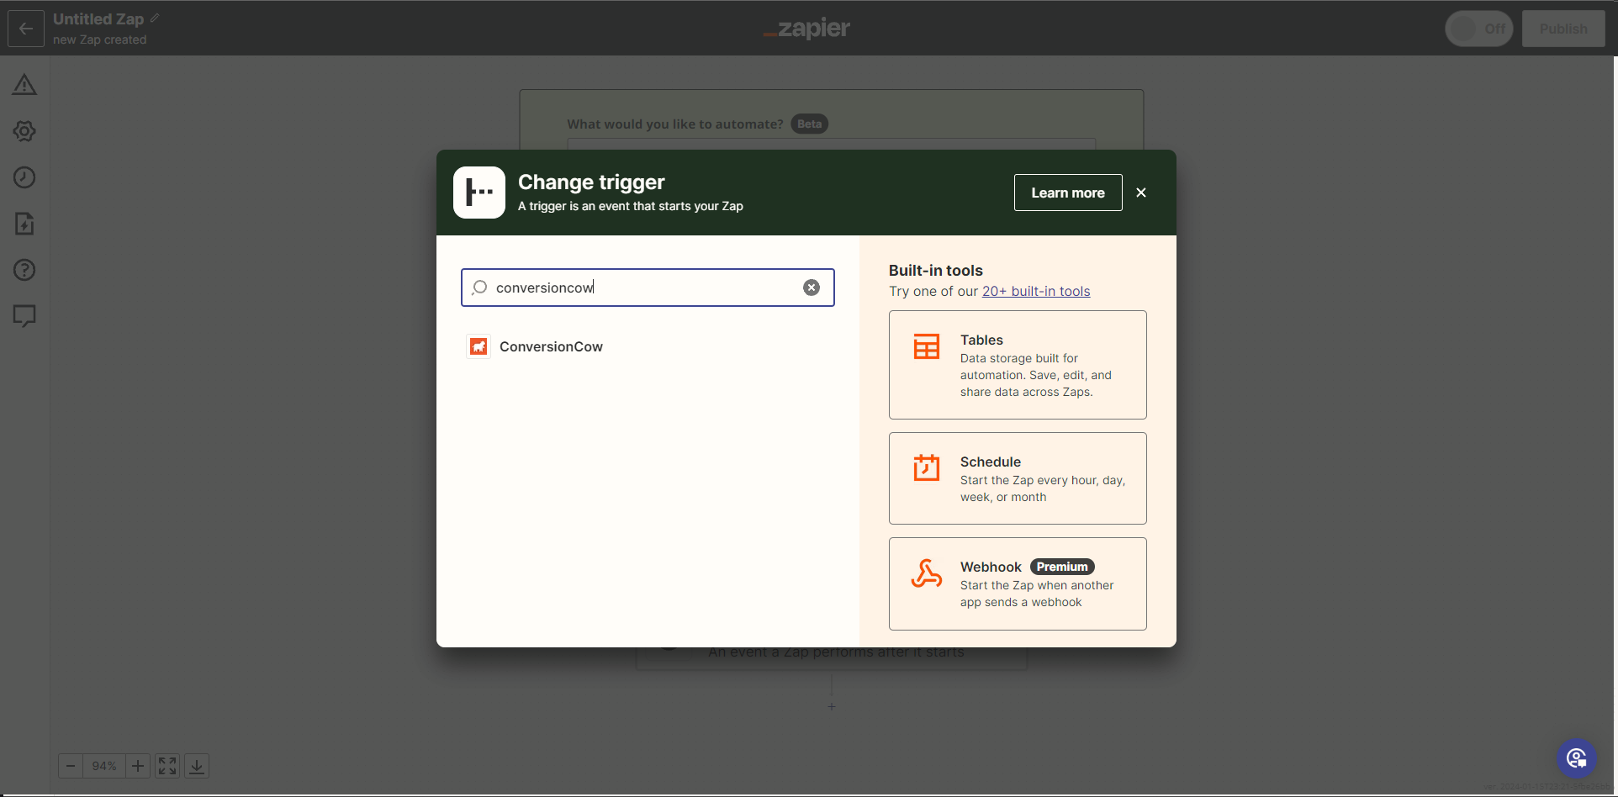Open the warnings panel icon in sidebar
Viewport: 1618px width, 797px height.
point(24,85)
